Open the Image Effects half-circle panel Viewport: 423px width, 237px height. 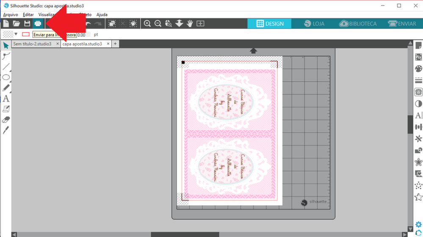coord(418,104)
